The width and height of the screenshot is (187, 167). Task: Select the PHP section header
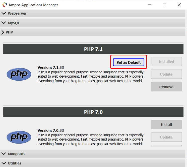[93, 32]
